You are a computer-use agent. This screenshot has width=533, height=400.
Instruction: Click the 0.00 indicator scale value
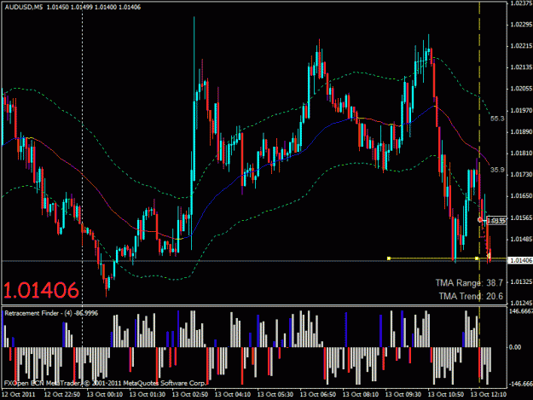pyautogui.click(x=514, y=347)
